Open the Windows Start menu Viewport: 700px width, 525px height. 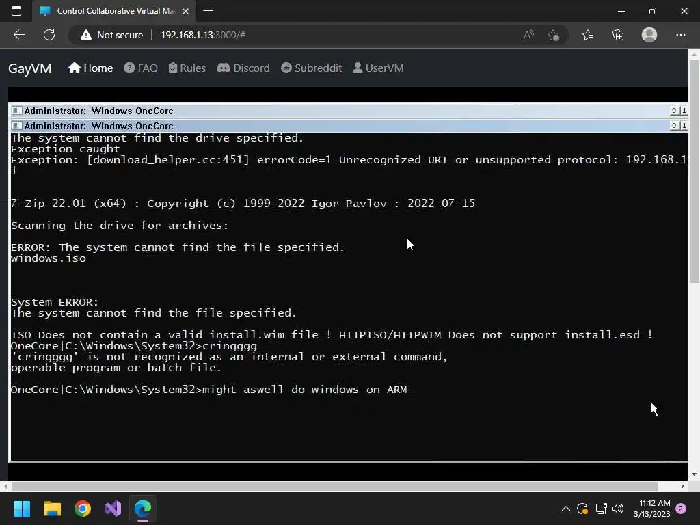tap(22, 509)
